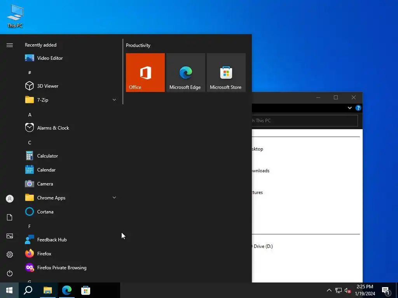Screen dimensions: 398x298
Task: Launch 3D Viewer app
Action: pyautogui.click(x=71, y=86)
